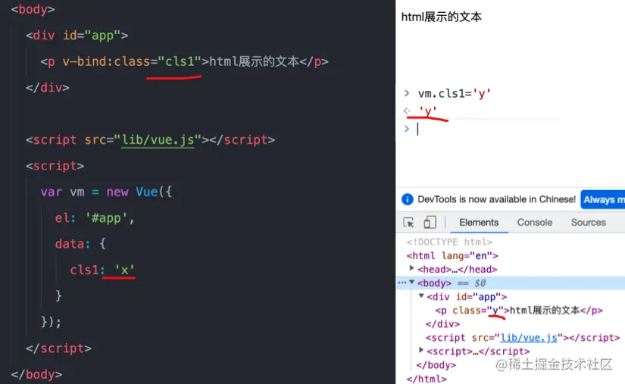The image size is (625, 384).
Task: Click the closing </script> tag in editor
Action: pos(58,348)
